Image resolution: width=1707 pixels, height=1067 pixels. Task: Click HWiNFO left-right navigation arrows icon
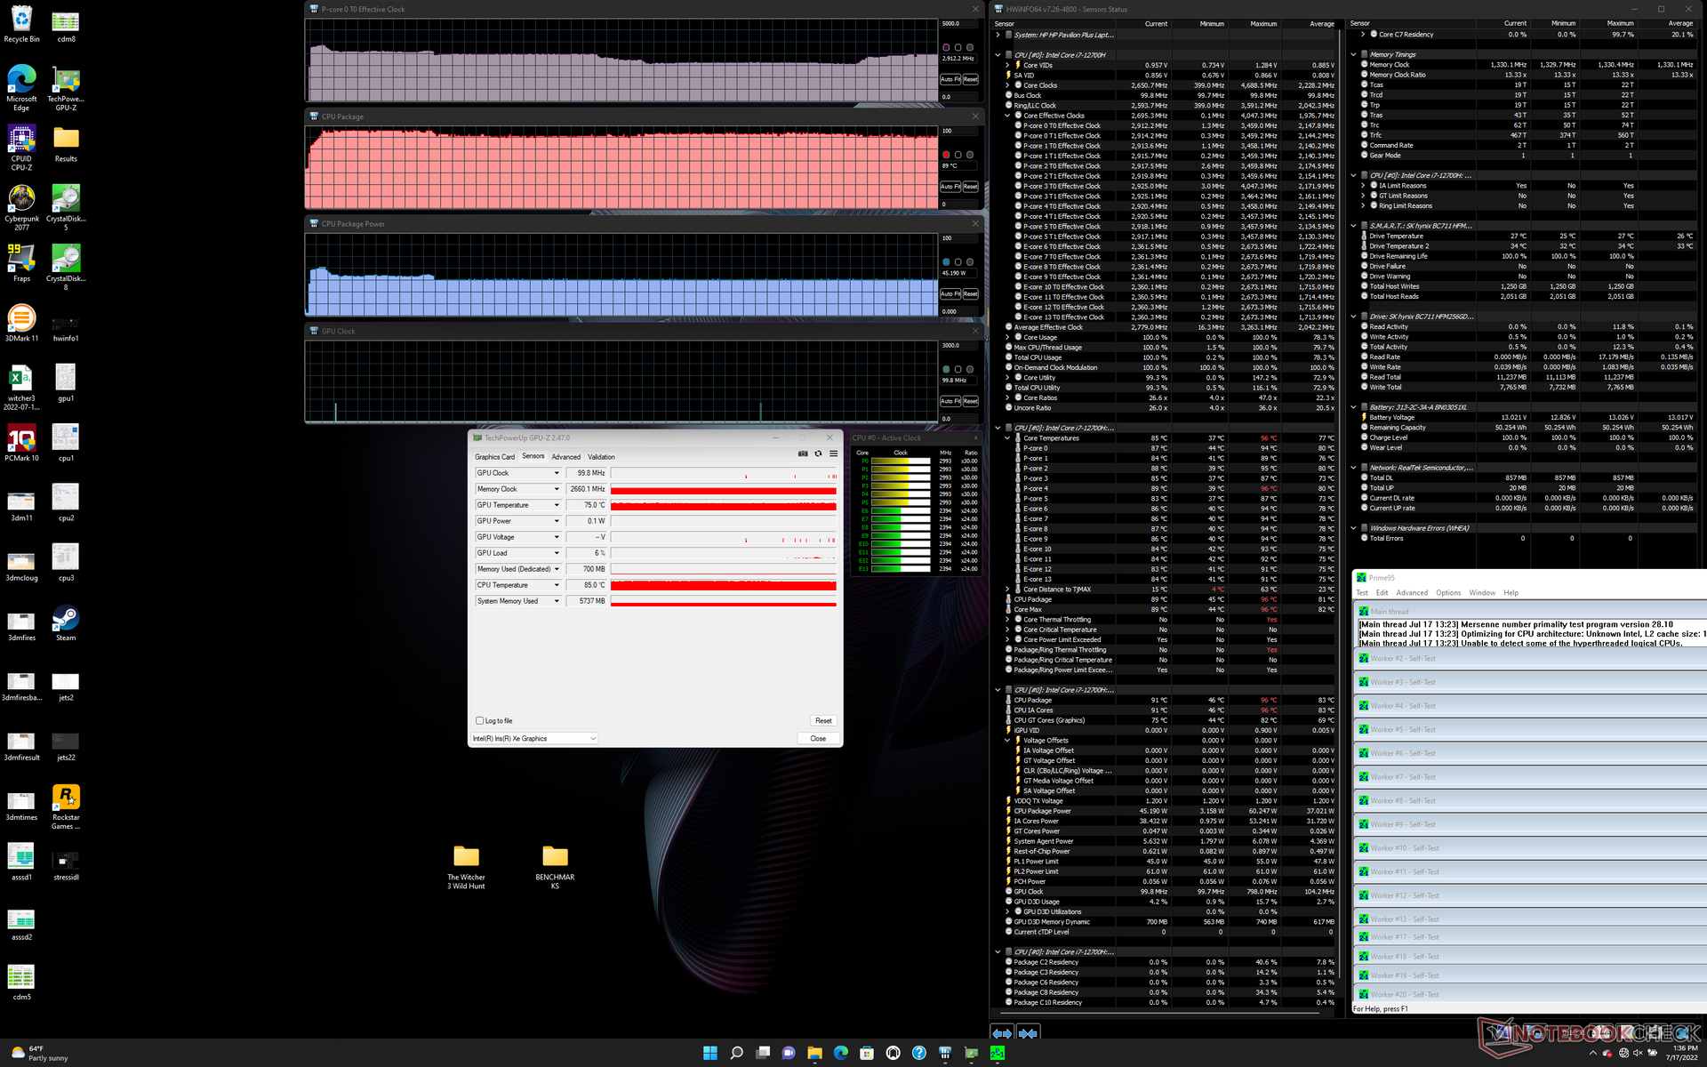pyautogui.click(x=1002, y=1033)
